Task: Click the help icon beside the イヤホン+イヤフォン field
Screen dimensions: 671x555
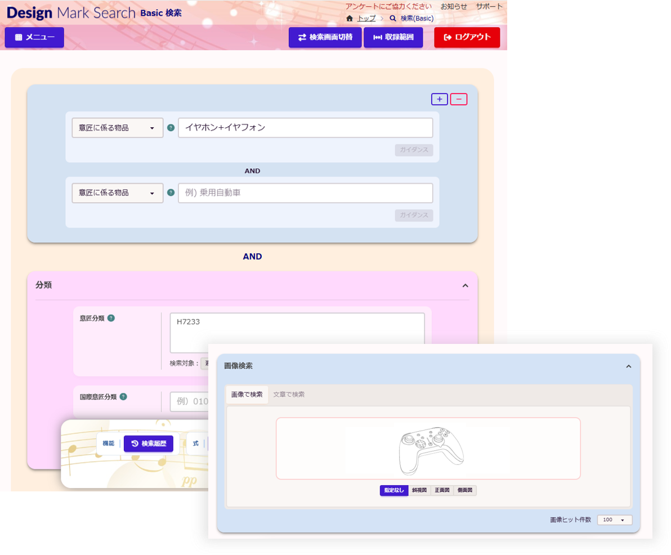Action: point(171,128)
